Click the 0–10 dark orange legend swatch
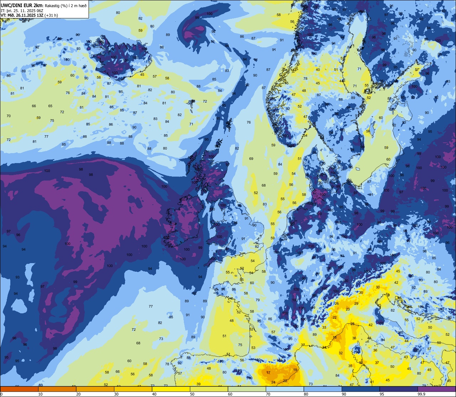Viewport: 456px width, 397px height. click(x=19, y=389)
